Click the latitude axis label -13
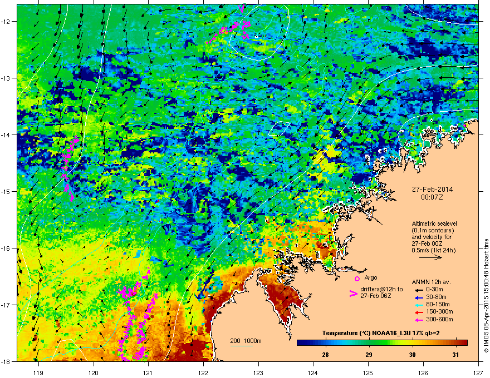The image size is (490, 378). 6,78
